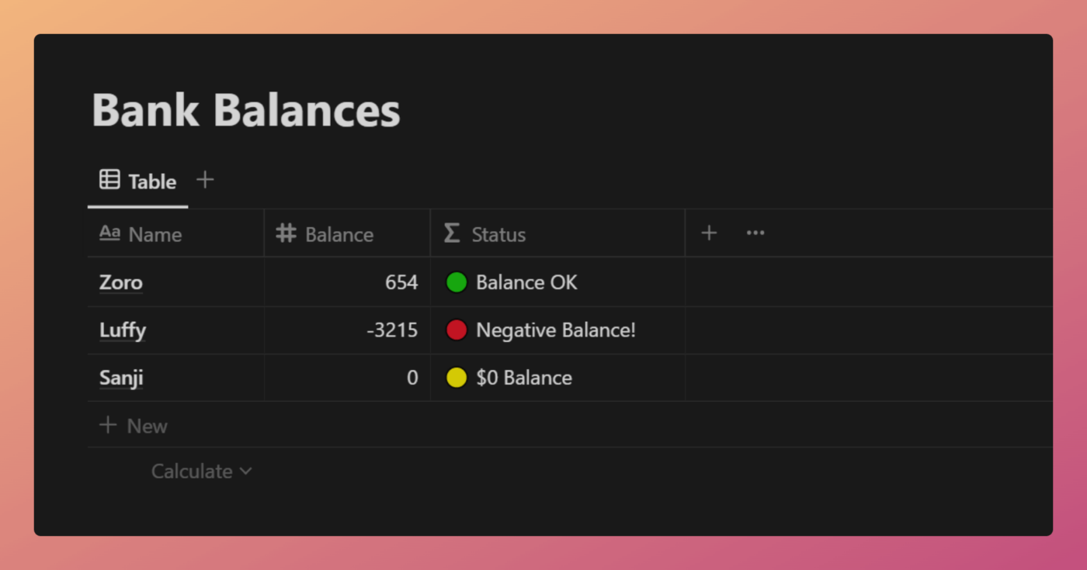The image size is (1087, 570).
Task: Click the table grid icon in the view tab
Action: (x=109, y=180)
